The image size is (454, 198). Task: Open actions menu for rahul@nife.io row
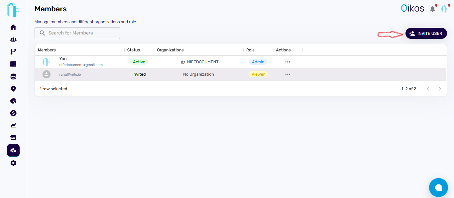click(x=287, y=74)
